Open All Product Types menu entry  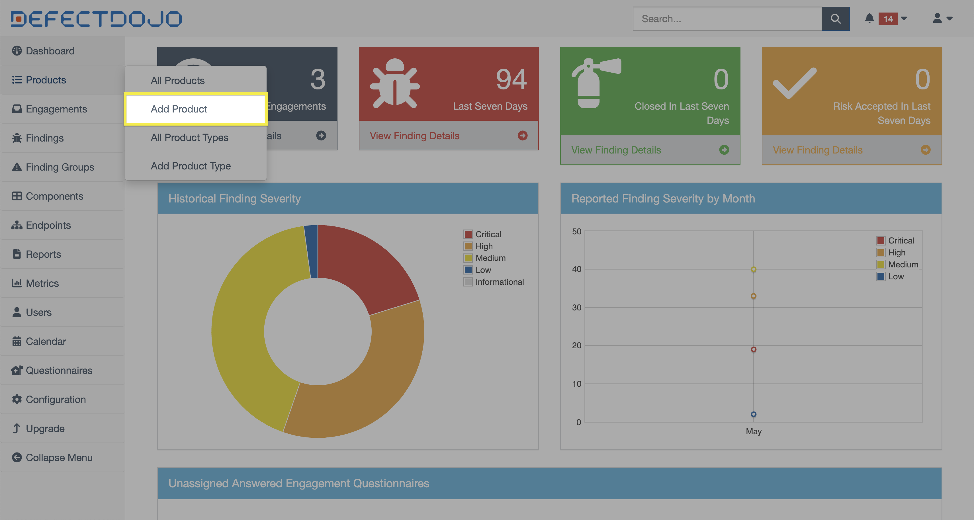pos(196,137)
